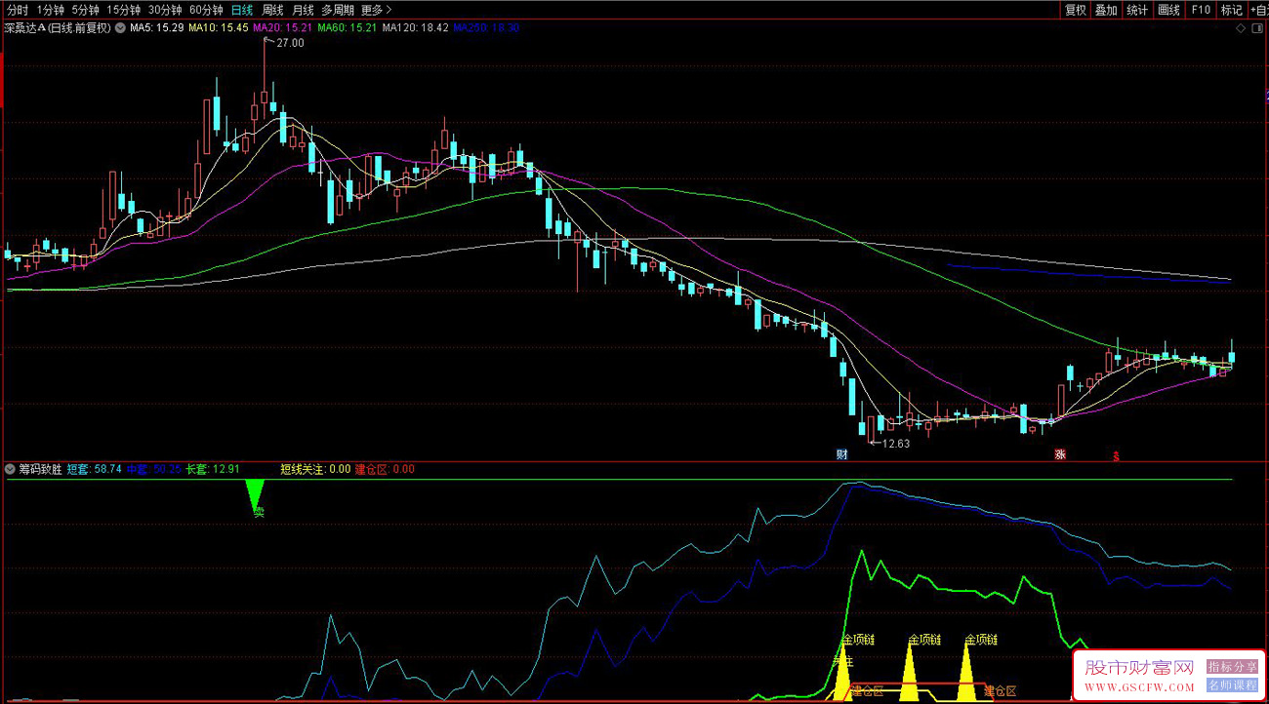Click the 叠加 overlay button
The height and width of the screenshot is (704, 1269).
coord(1106,10)
